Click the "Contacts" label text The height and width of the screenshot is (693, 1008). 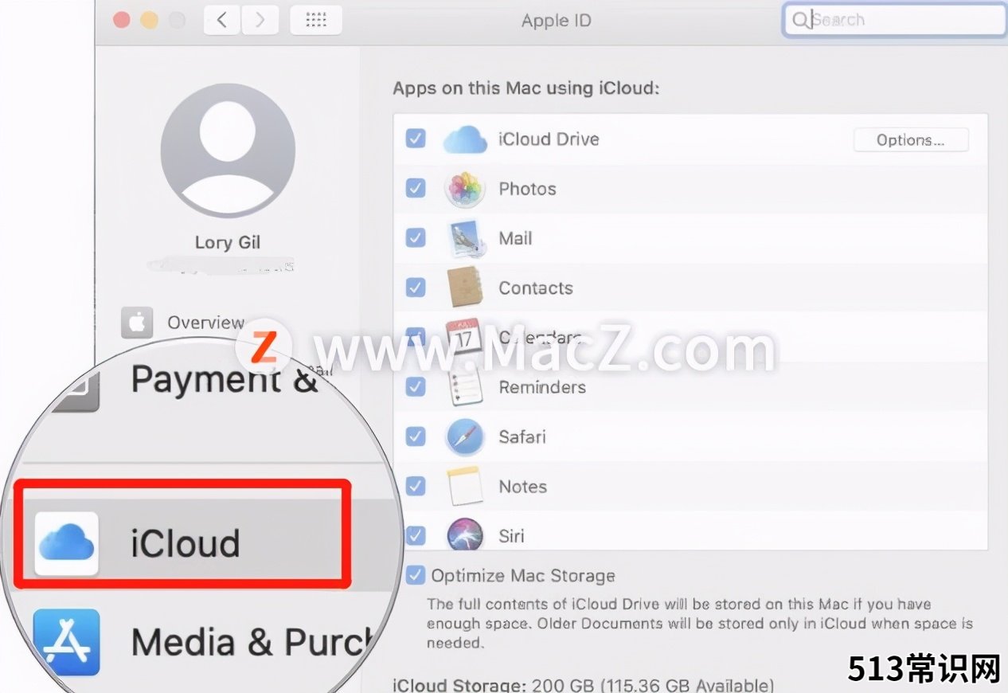point(536,288)
